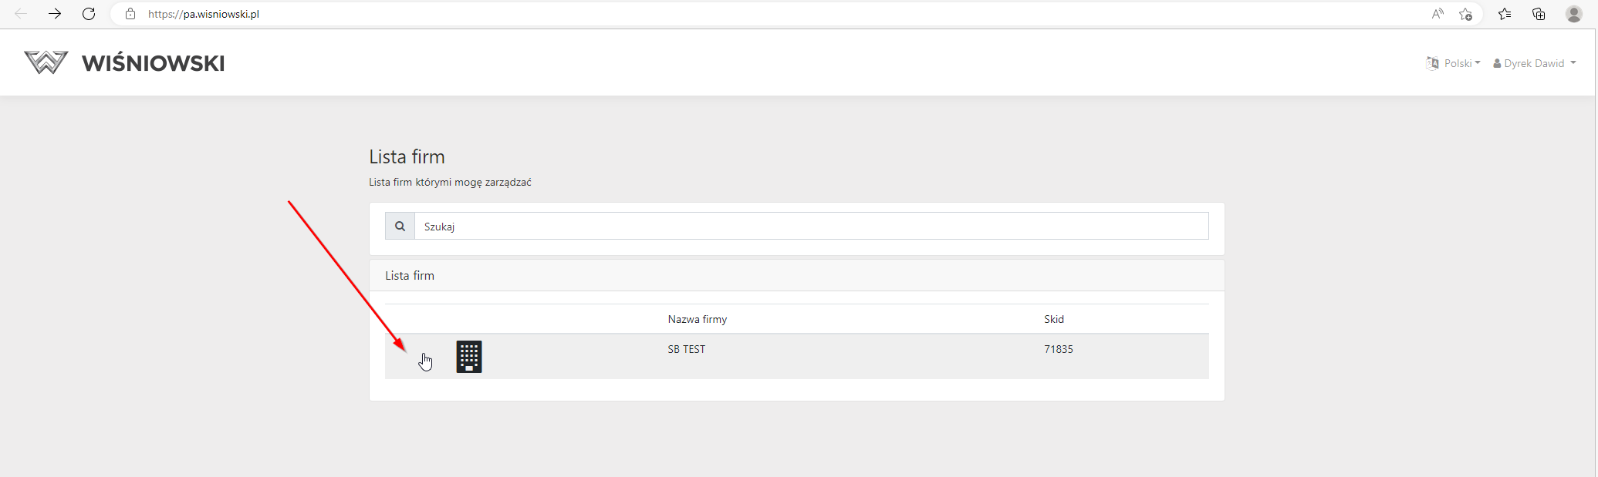Click the browser profile avatar
Screen dimensions: 1598x477
click(x=1573, y=14)
